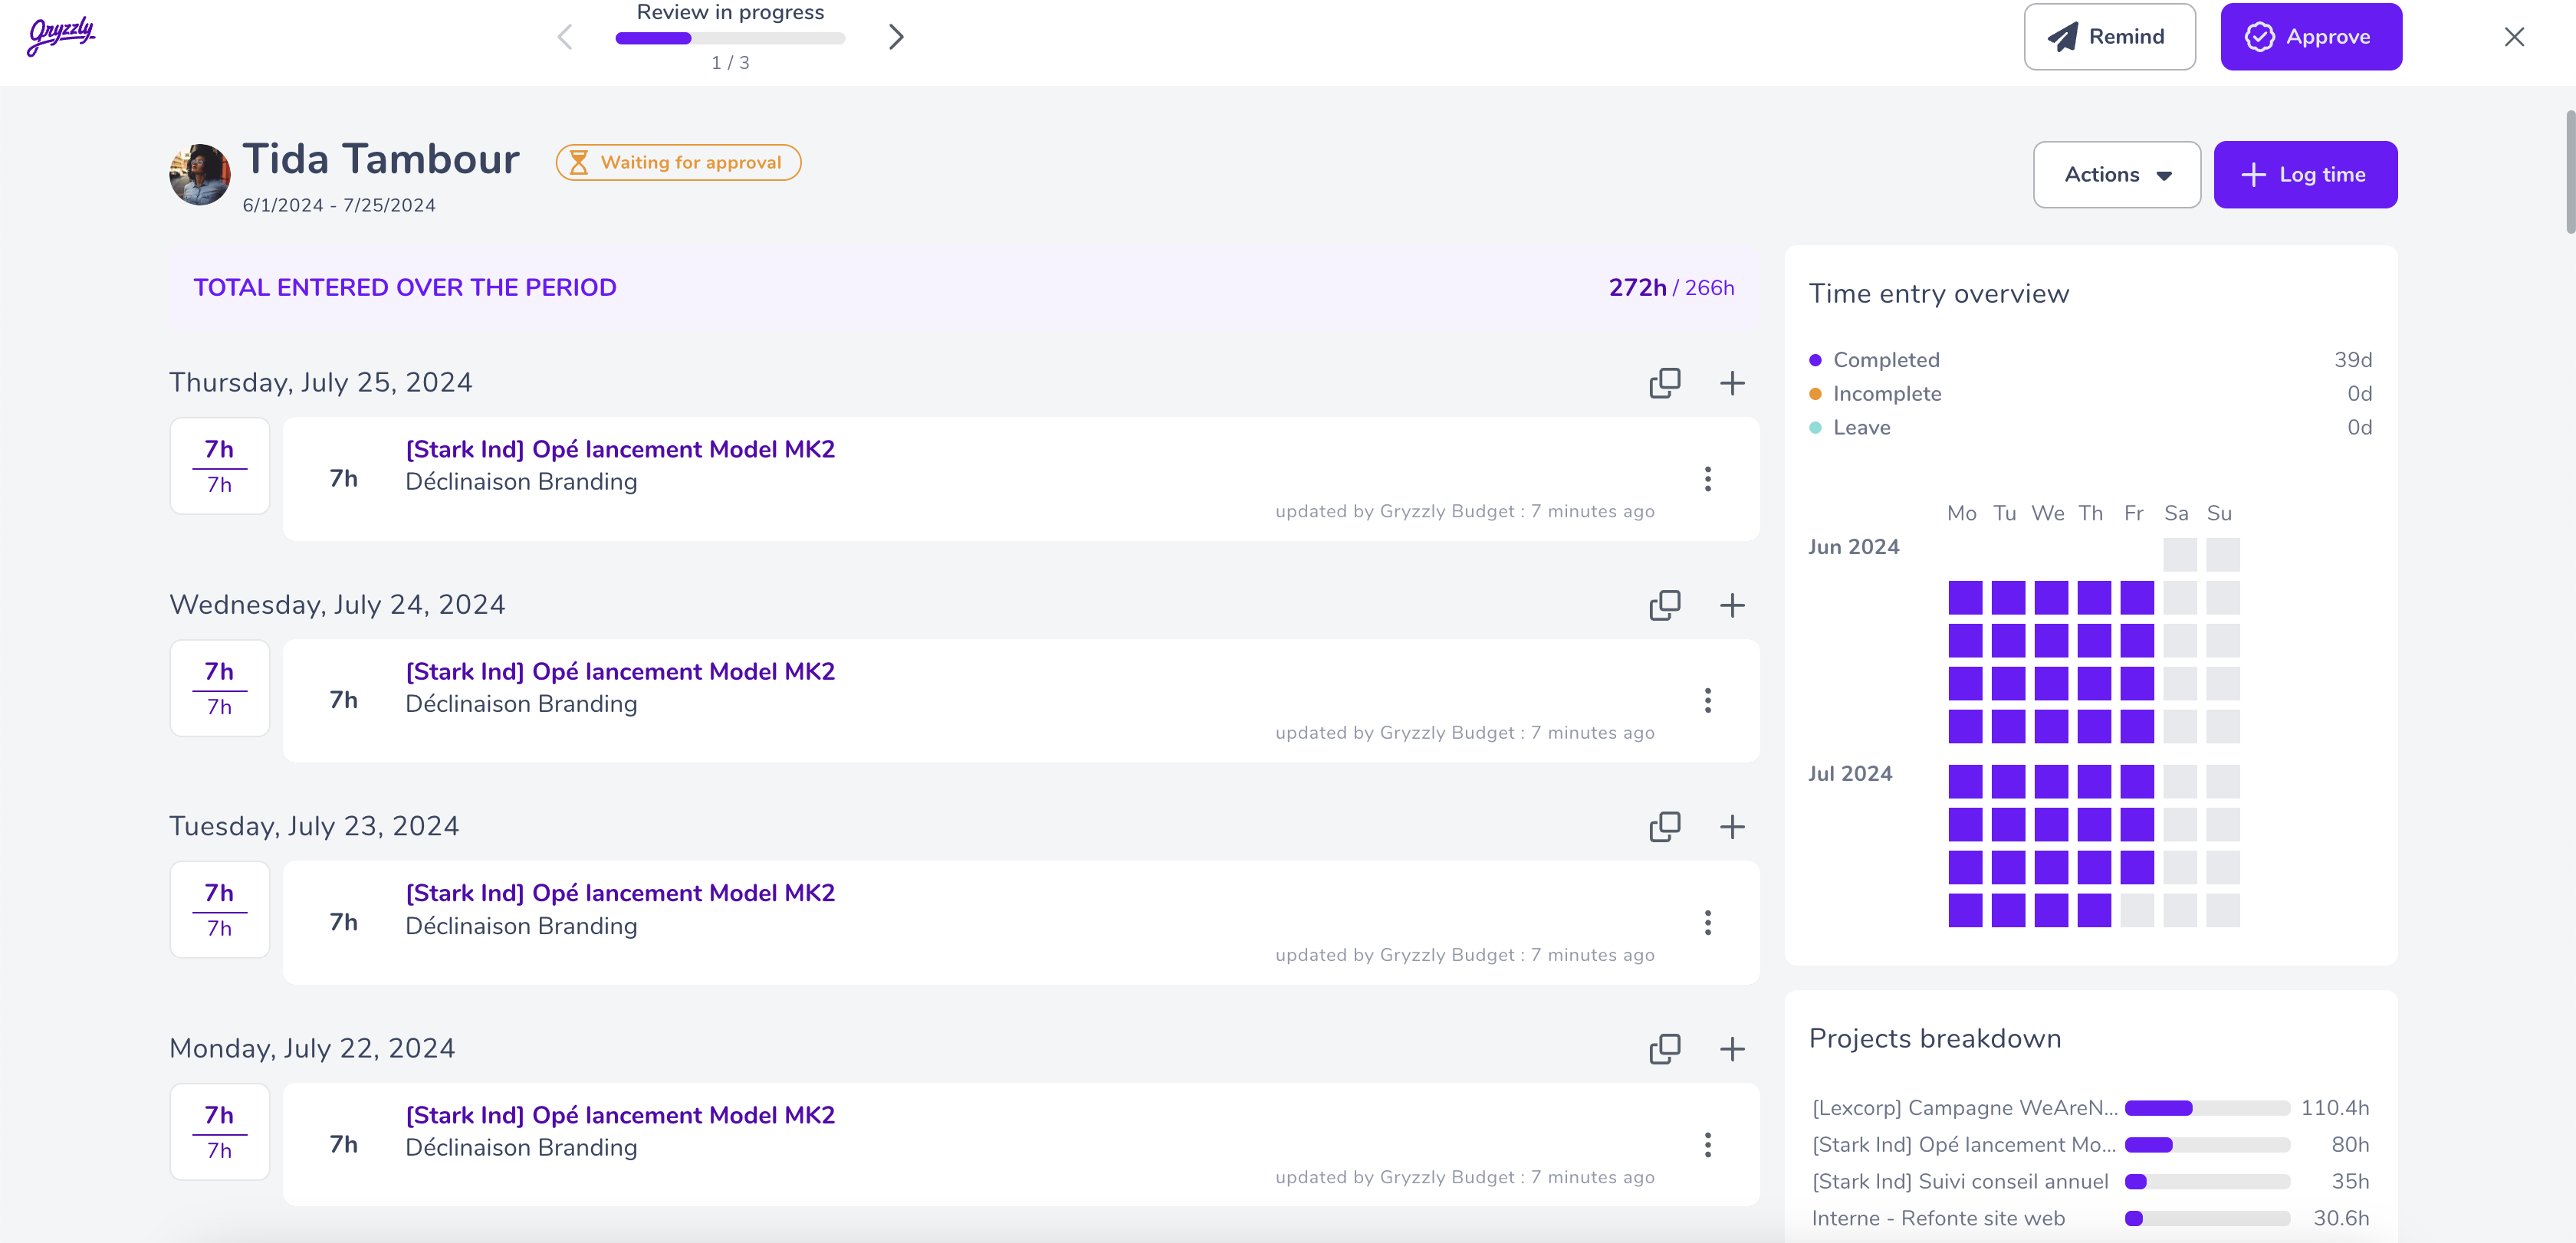Open options menu for July 24 entry
The width and height of the screenshot is (2576, 1243).
[1707, 700]
